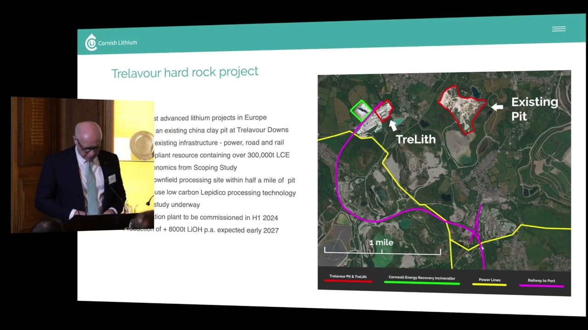Image resolution: width=588 pixels, height=330 pixels.
Task: Click bullet 'resource containing over 300,000t LCE'
Action: point(222,155)
